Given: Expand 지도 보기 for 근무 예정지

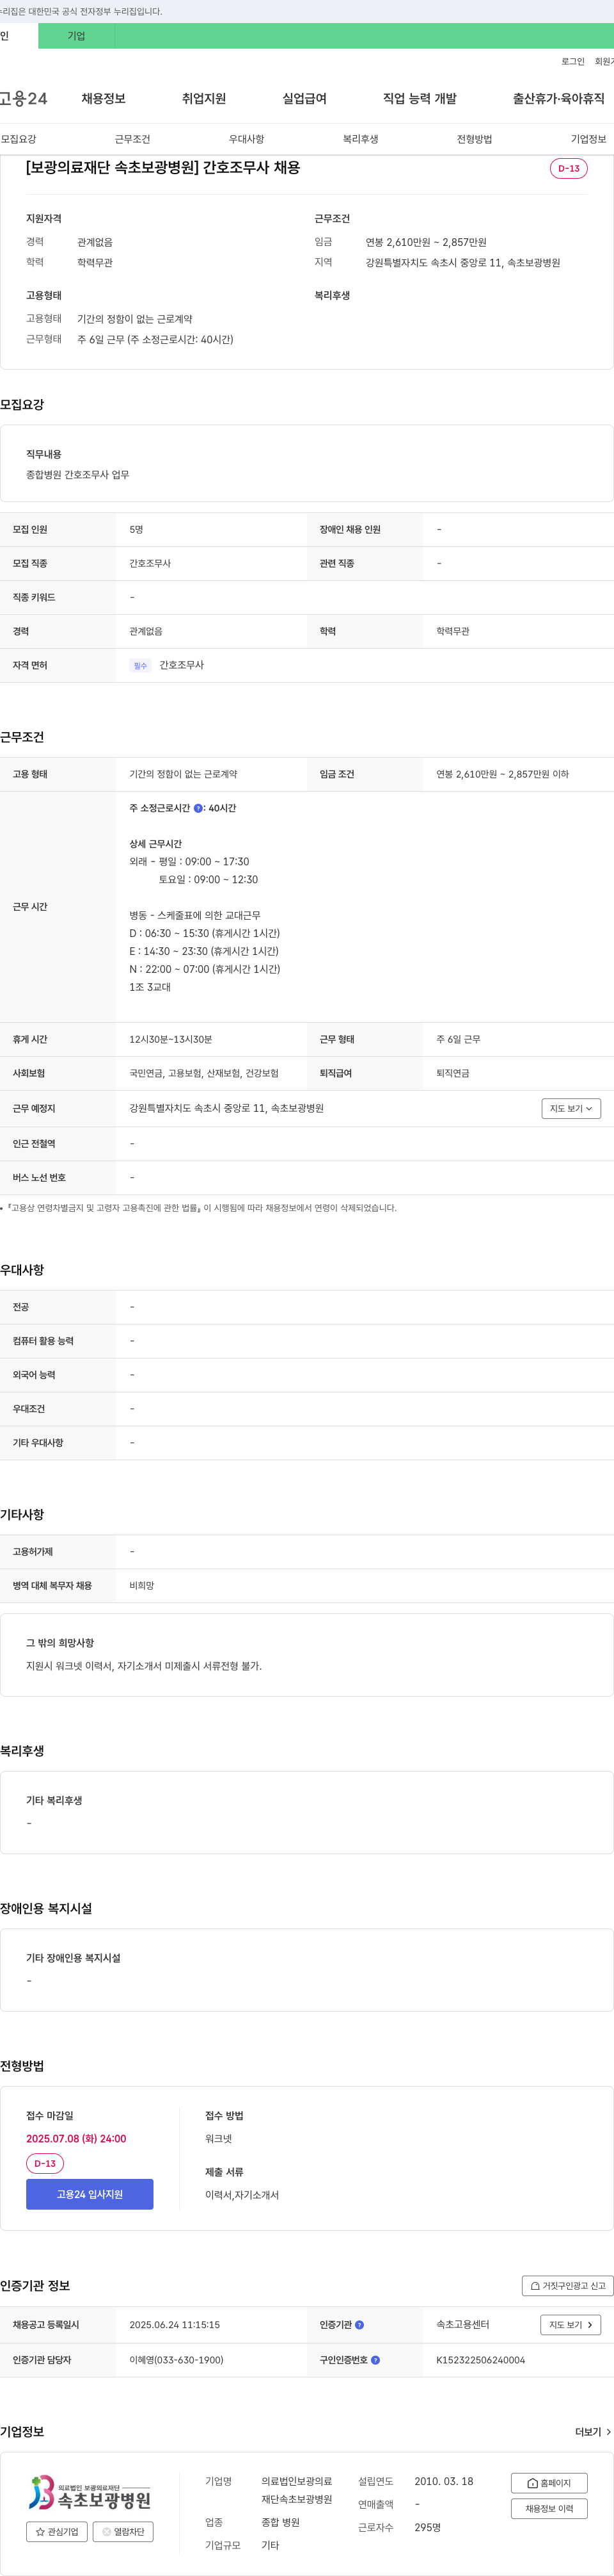Looking at the screenshot, I should tap(571, 1108).
